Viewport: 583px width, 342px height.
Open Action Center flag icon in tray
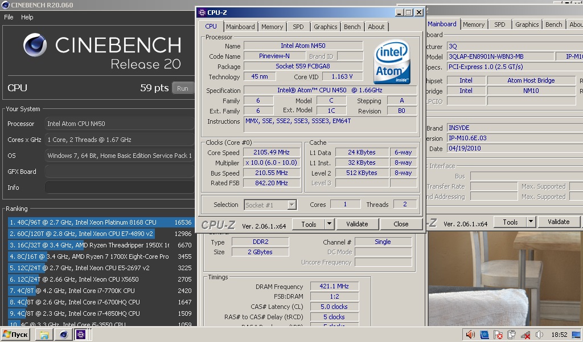pos(498,335)
